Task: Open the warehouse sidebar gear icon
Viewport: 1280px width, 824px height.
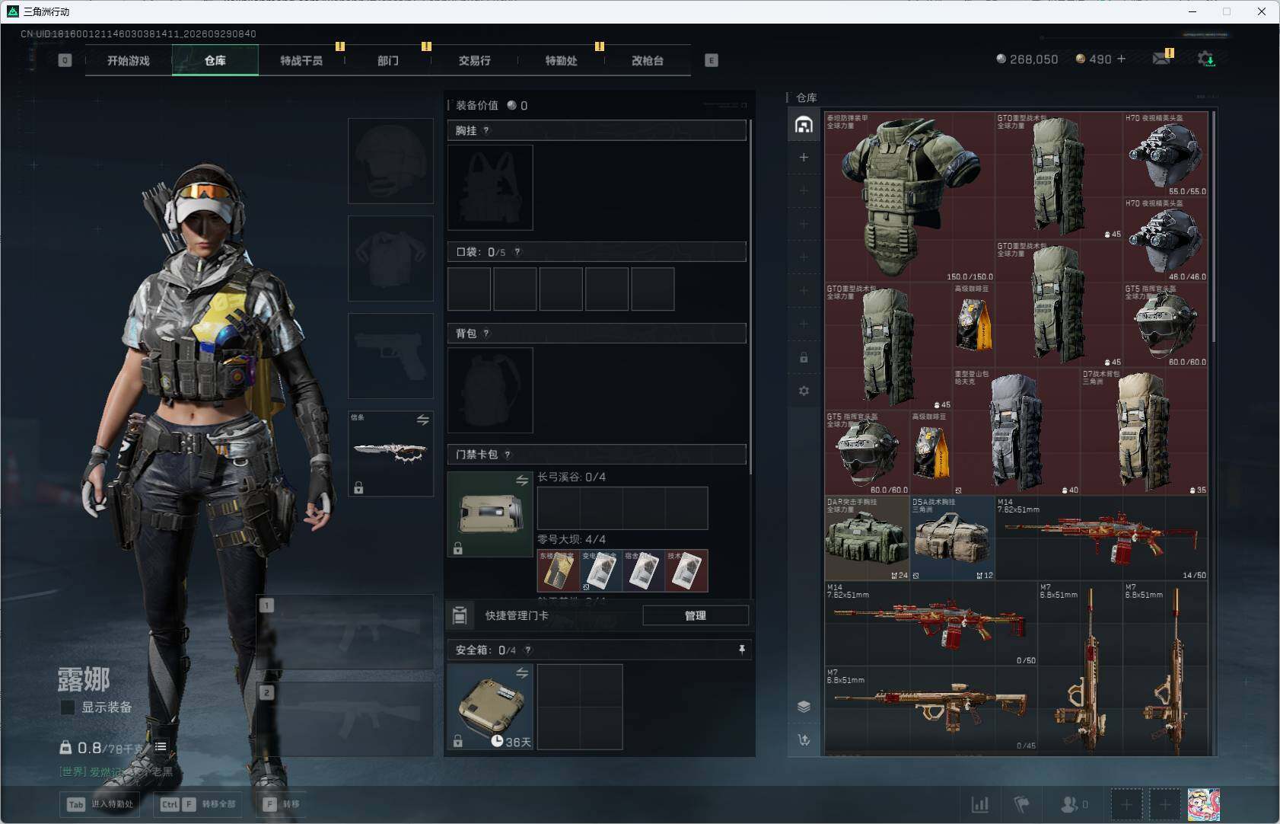Action: (804, 391)
